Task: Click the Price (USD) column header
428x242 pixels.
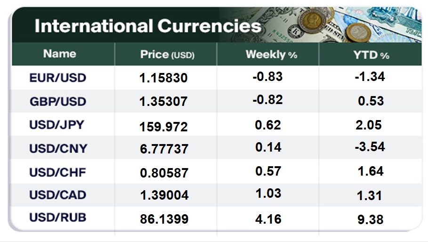Action: [x=167, y=55]
